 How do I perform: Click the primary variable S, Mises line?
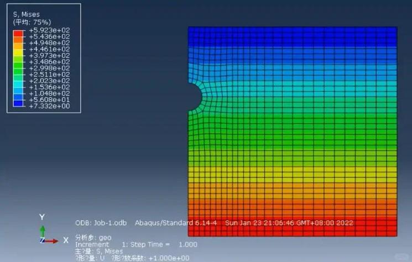99,251
